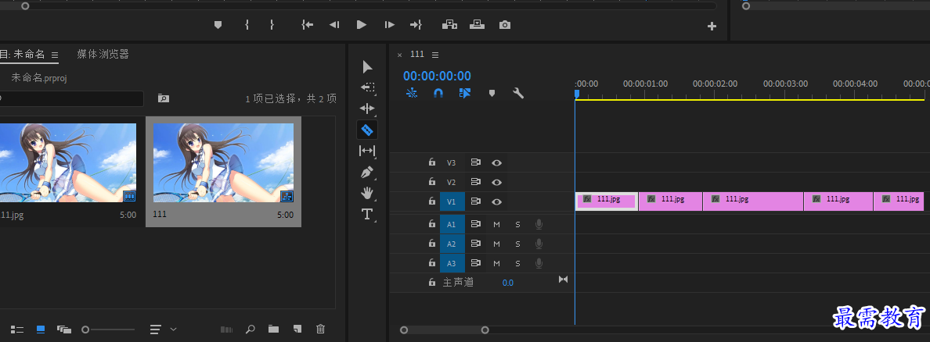Select the Ripple Edit tool

[x=368, y=109]
